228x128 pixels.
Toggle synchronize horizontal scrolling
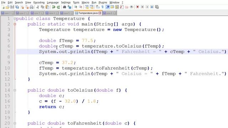coord(92,7)
